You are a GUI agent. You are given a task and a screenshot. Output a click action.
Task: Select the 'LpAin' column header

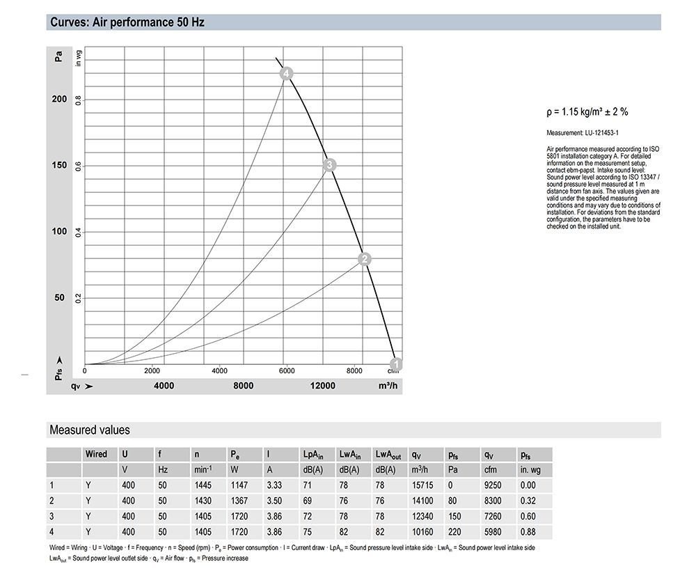[313, 454]
